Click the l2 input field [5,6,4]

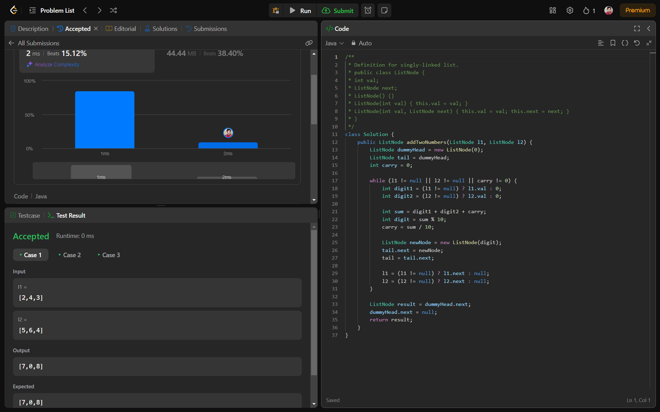157,325
